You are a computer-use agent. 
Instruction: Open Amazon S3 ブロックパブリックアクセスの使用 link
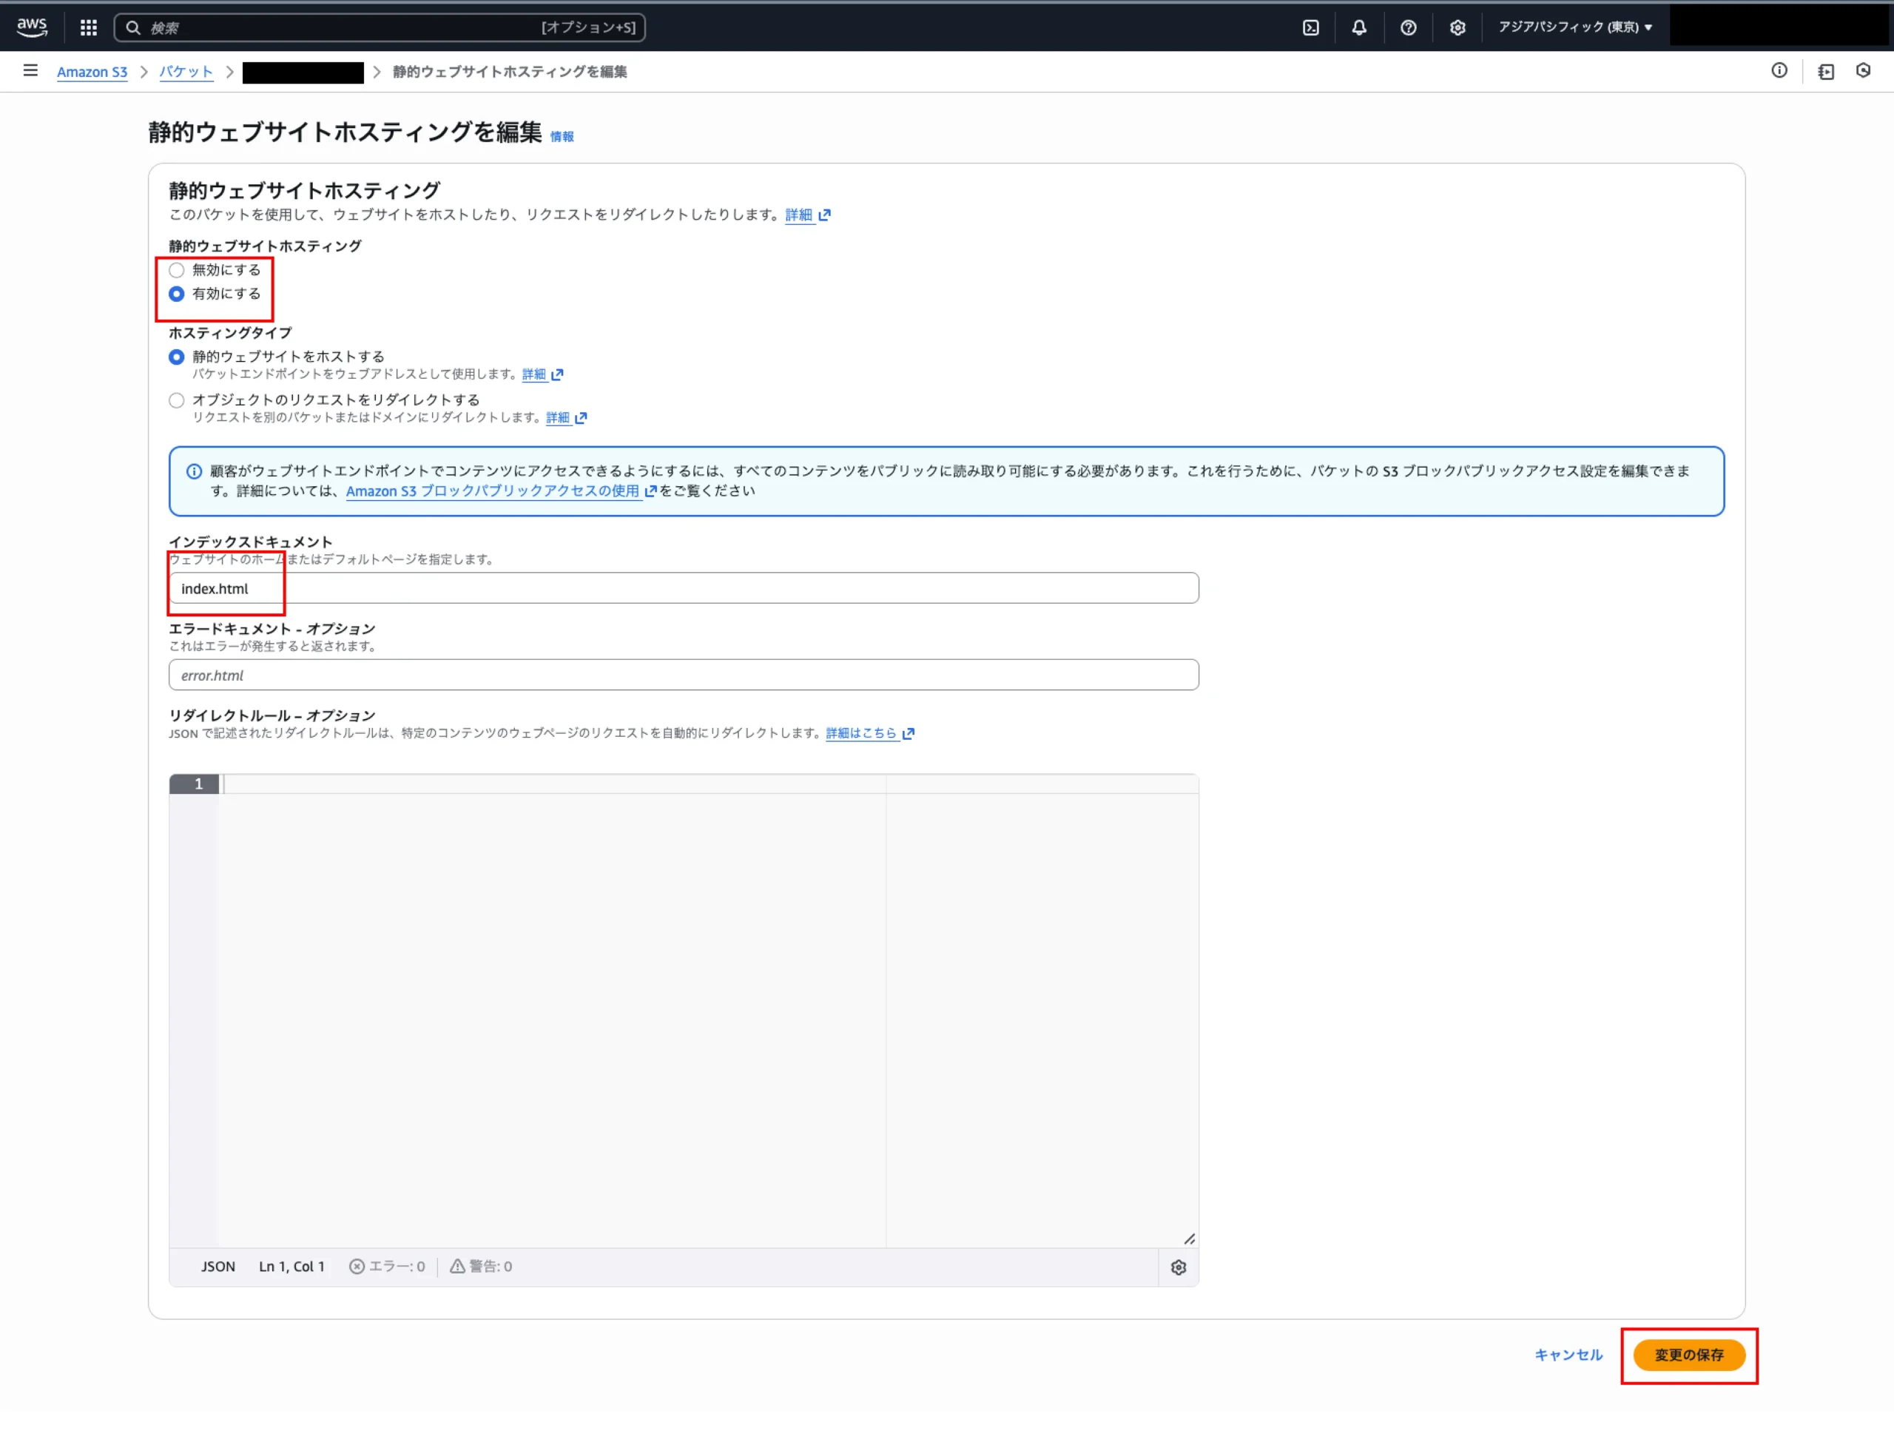(492, 491)
